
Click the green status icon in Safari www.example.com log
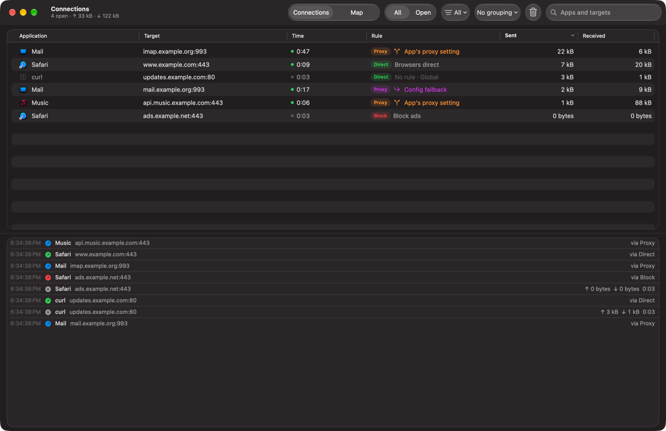point(48,255)
